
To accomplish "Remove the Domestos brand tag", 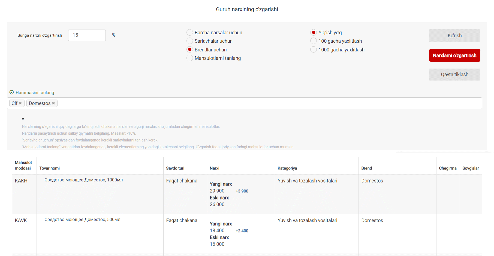I will (x=53, y=103).
